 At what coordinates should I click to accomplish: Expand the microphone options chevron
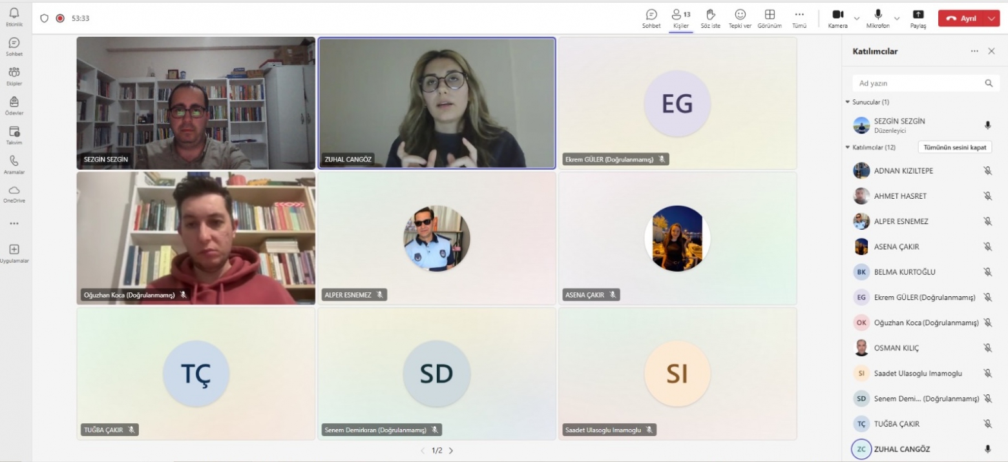pos(897,18)
